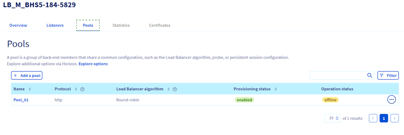Sort by Load Balancer algorithm arrows

169,89
